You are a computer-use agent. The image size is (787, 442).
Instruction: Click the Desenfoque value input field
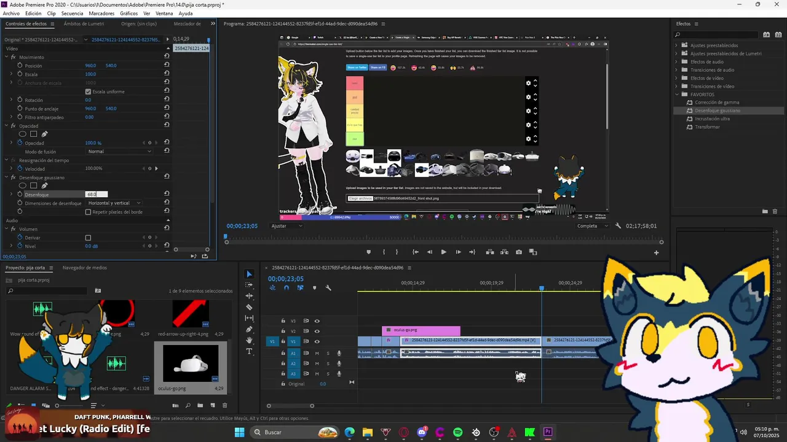(x=97, y=195)
